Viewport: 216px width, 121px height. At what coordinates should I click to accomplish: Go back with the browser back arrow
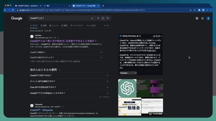(5, 10)
